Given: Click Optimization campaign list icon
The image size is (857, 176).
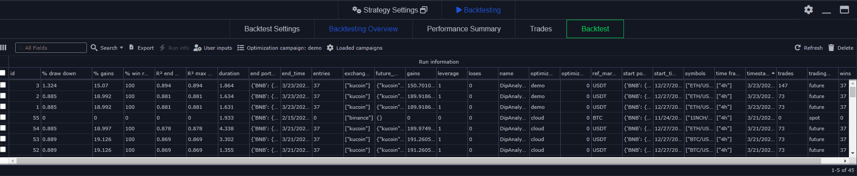Looking at the screenshot, I should point(241,48).
